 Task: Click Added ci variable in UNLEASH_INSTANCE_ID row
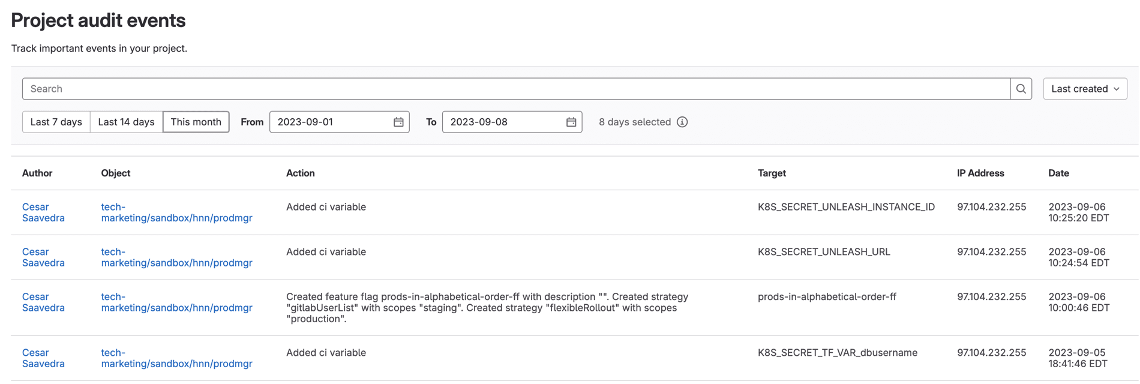(x=326, y=207)
